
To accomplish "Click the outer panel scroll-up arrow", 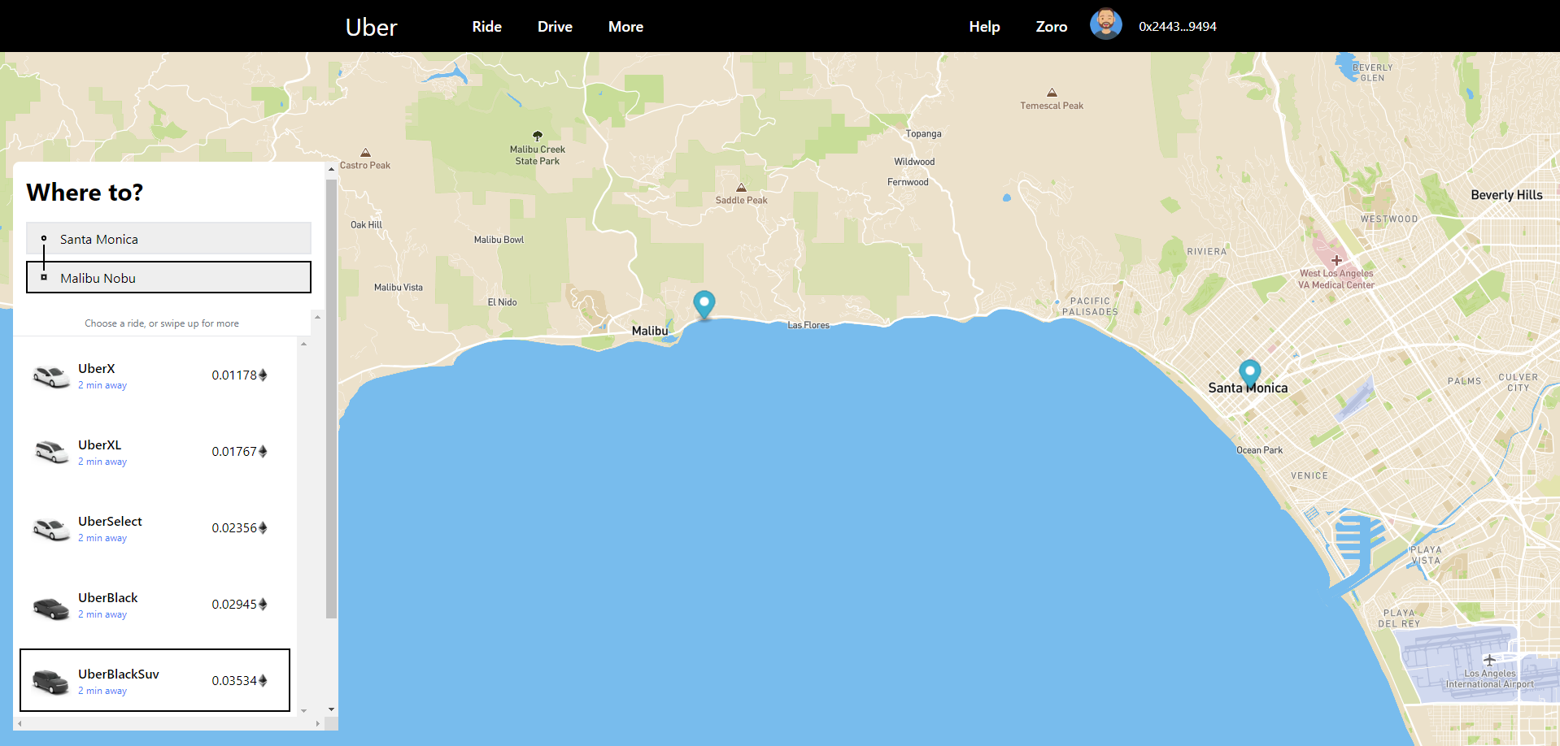I will (331, 169).
